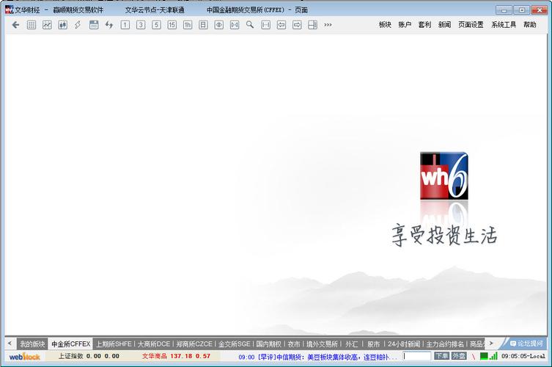The image size is (552, 367).
Task: Open the 论坛提问 forum link
Action: tap(526, 344)
